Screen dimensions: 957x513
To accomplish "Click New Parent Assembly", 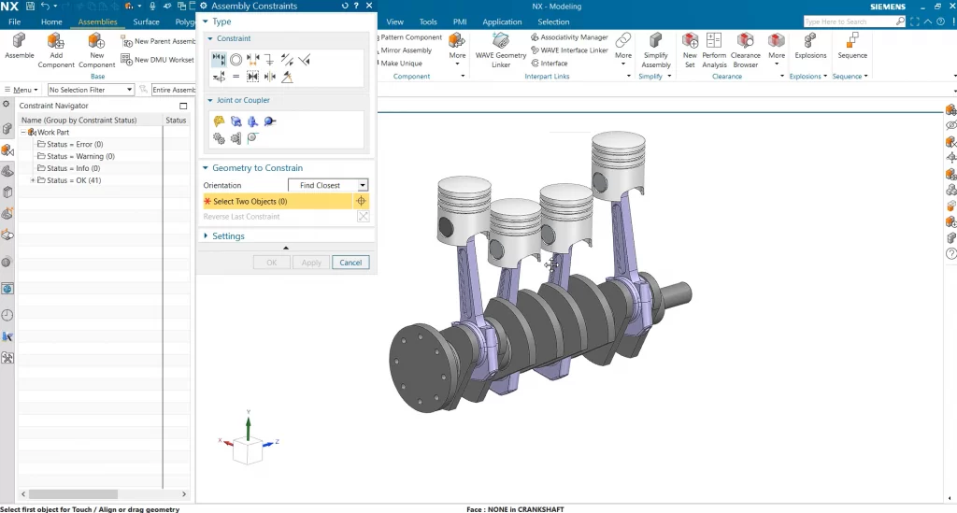I will (158, 41).
